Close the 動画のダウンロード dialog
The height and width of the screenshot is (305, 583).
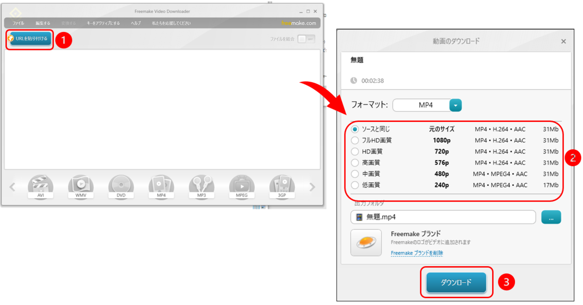coord(564,41)
